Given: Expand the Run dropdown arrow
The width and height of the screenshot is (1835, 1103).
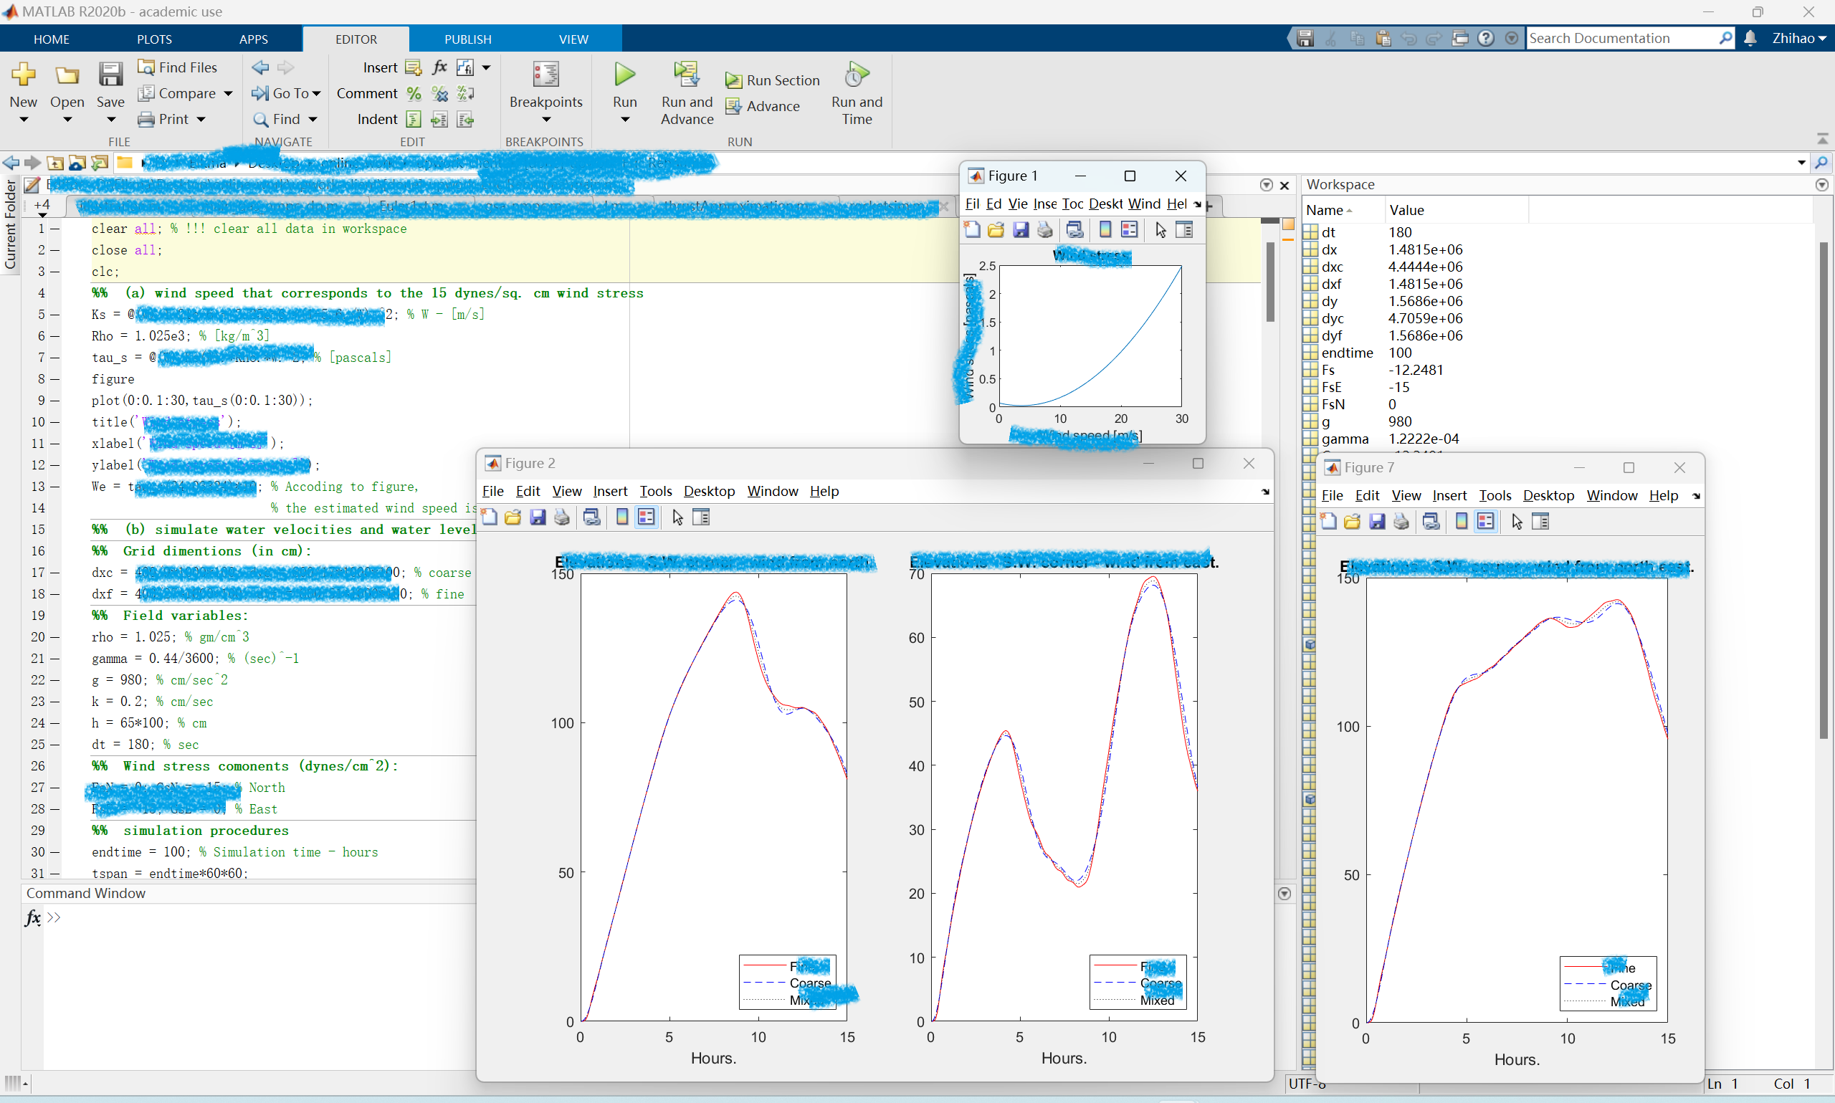Looking at the screenshot, I should pyautogui.click(x=624, y=120).
